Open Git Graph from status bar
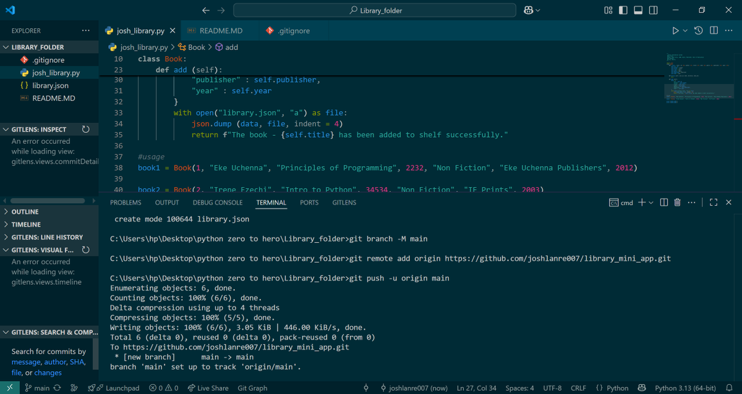 tap(252, 388)
